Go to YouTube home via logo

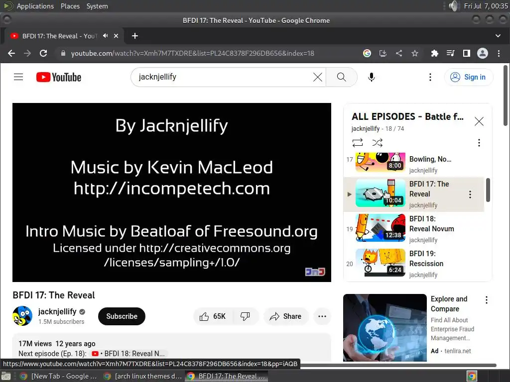pos(59,77)
